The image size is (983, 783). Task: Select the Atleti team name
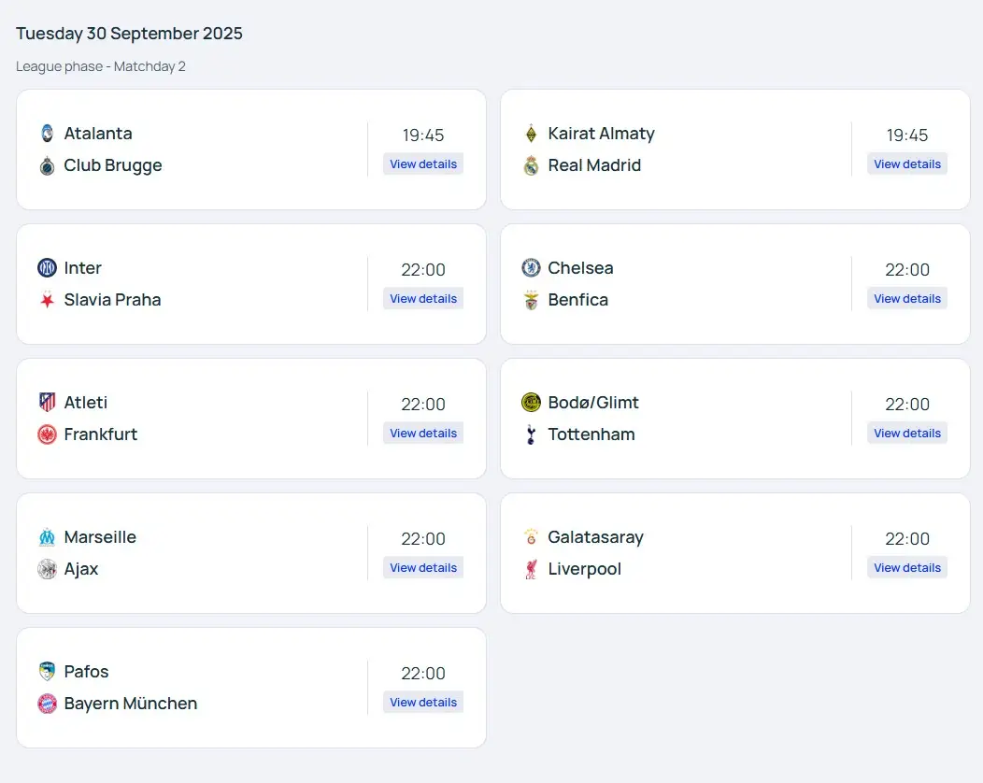coord(86,403)
